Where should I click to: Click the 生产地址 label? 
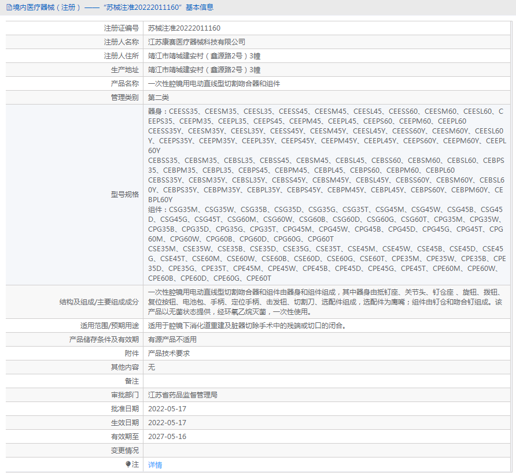tap(125, 70)
